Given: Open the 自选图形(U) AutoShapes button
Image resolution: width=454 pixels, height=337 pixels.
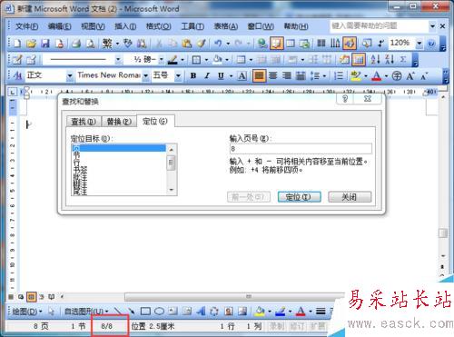Looking at the screenshot, I should pyautogui.click(x=86, y=311).
